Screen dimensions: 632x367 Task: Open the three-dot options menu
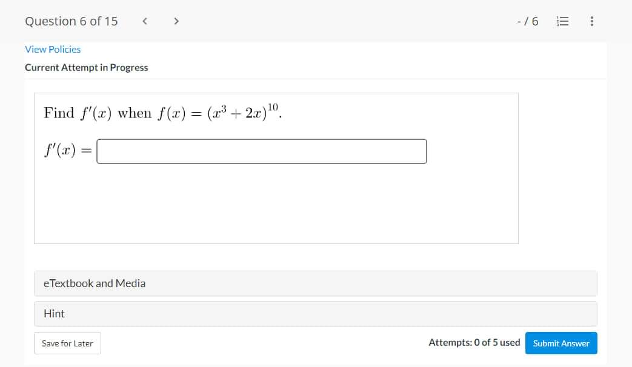coord(591,21)
